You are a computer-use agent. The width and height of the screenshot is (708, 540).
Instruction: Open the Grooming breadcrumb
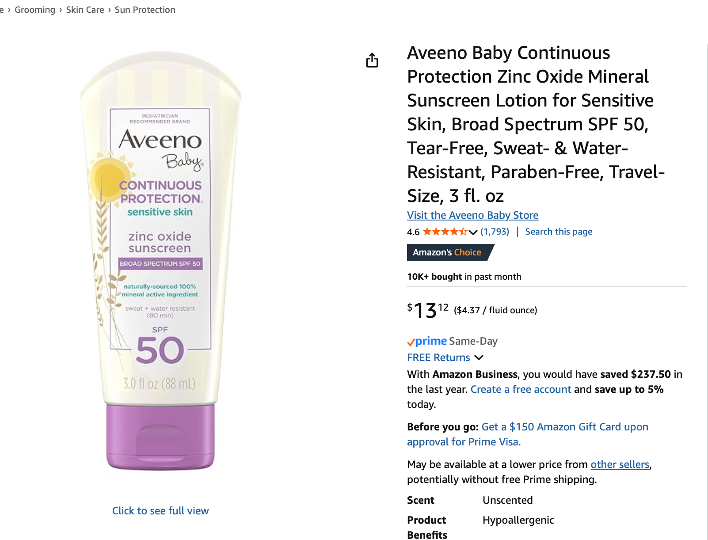coord(35,10)
